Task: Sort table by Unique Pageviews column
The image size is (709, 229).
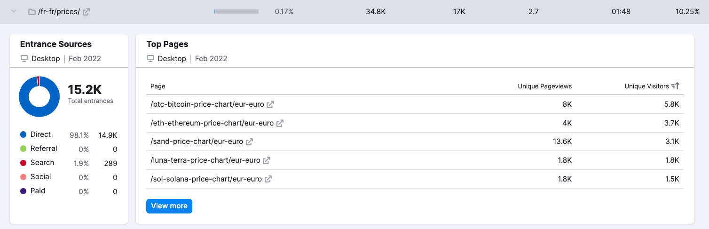Action: click(x=545, y=86)
